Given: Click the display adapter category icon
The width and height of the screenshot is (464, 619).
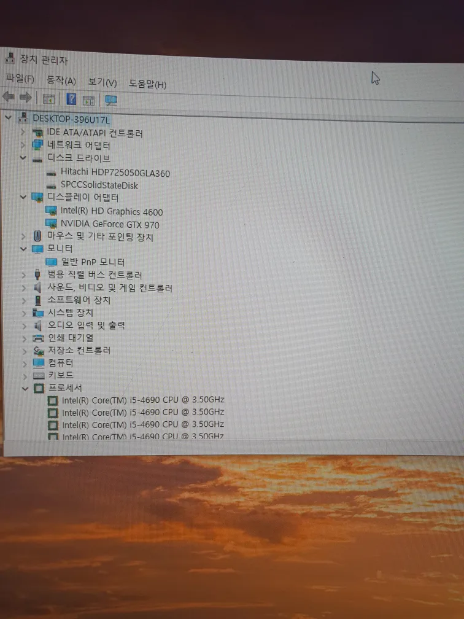Looking at the screenshot, I should tap(37, 197).
